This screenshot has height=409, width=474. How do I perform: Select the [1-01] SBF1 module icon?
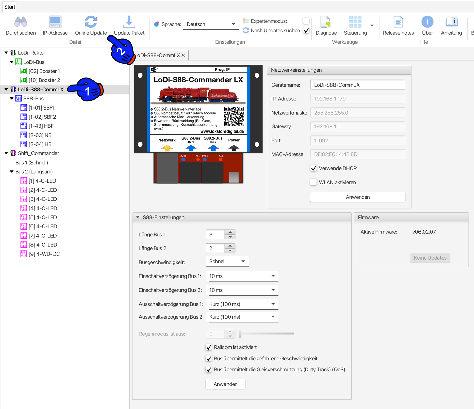coord(24,107)
